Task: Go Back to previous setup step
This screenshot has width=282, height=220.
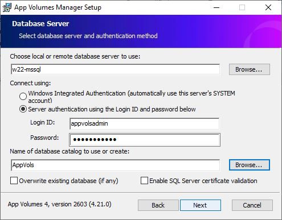Action: click(x=158, y=205)
